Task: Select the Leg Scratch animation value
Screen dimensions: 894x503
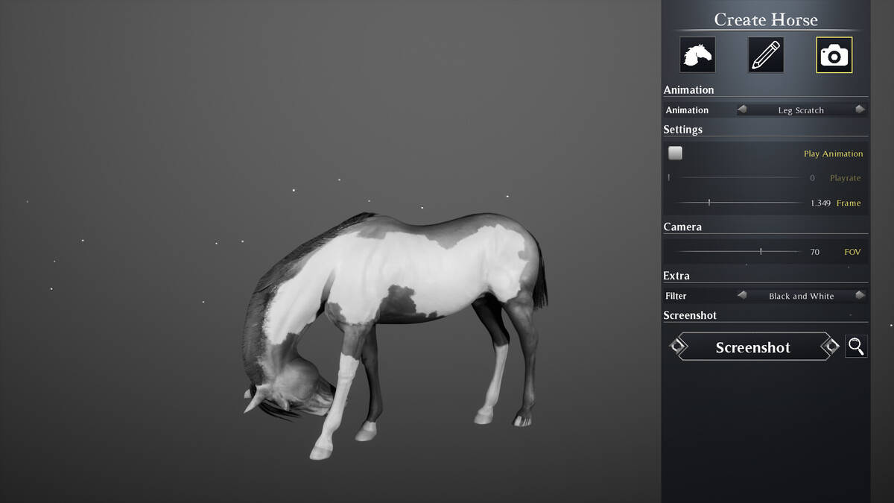Action: tap(801, 110)
